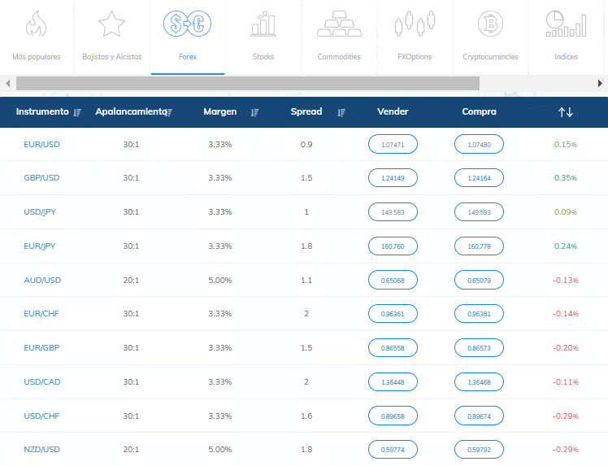Select the Commodities gold bars icon
The height and width of the screenshot is (466, 608).
[339, 24]
